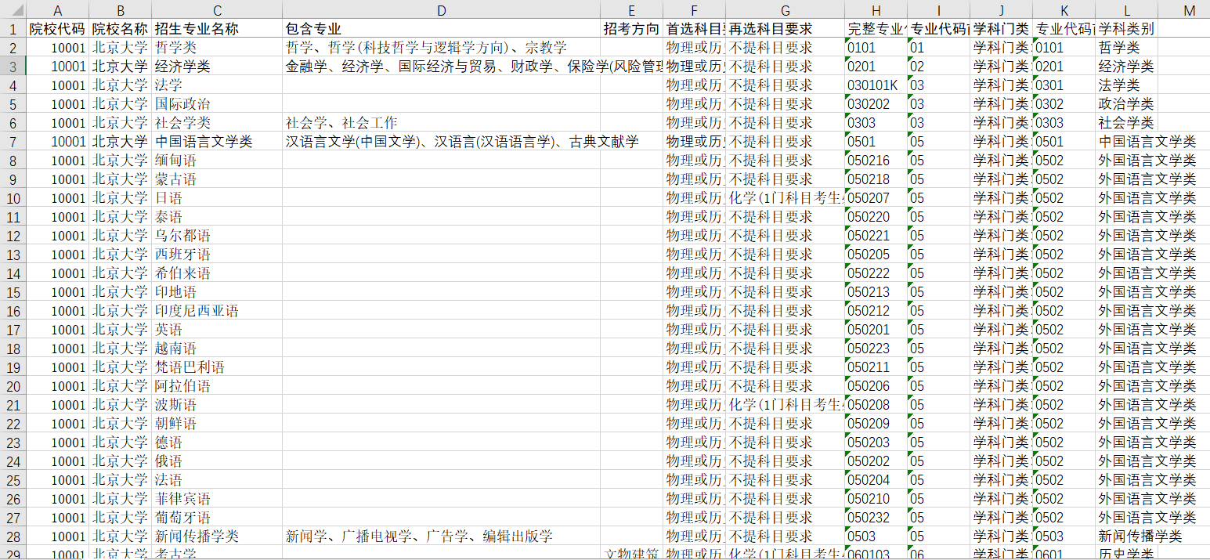Click the code cell 050207
1210x560 pixels.
[876, 198]
